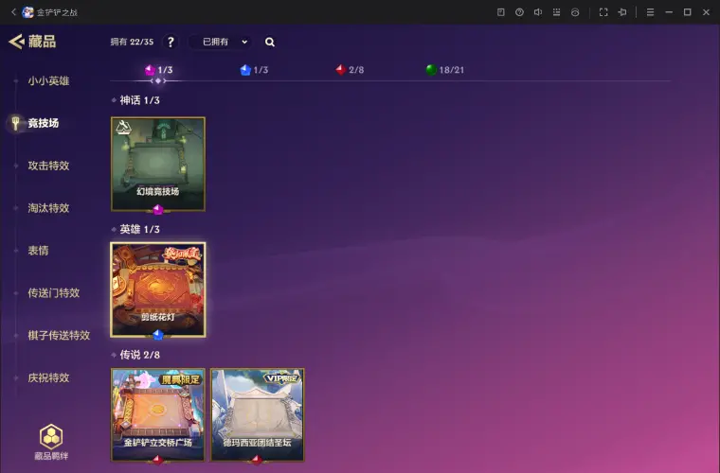Click the 神话 1/3 section header

click(139, 100)
